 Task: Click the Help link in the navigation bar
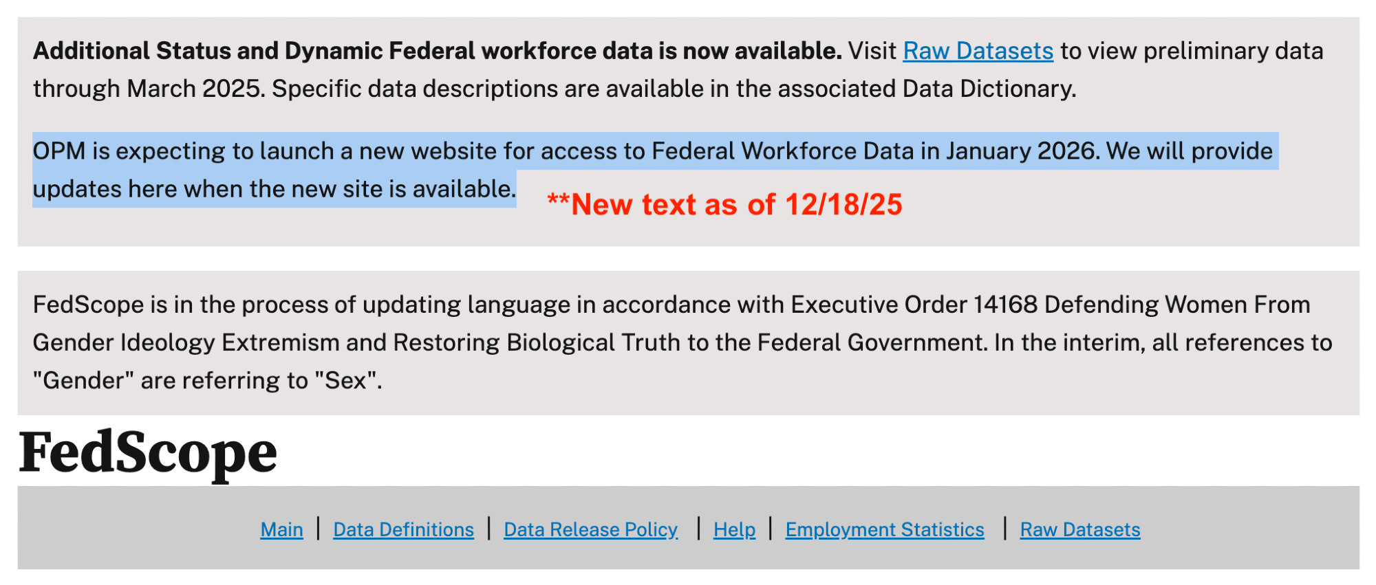(734, 529)
